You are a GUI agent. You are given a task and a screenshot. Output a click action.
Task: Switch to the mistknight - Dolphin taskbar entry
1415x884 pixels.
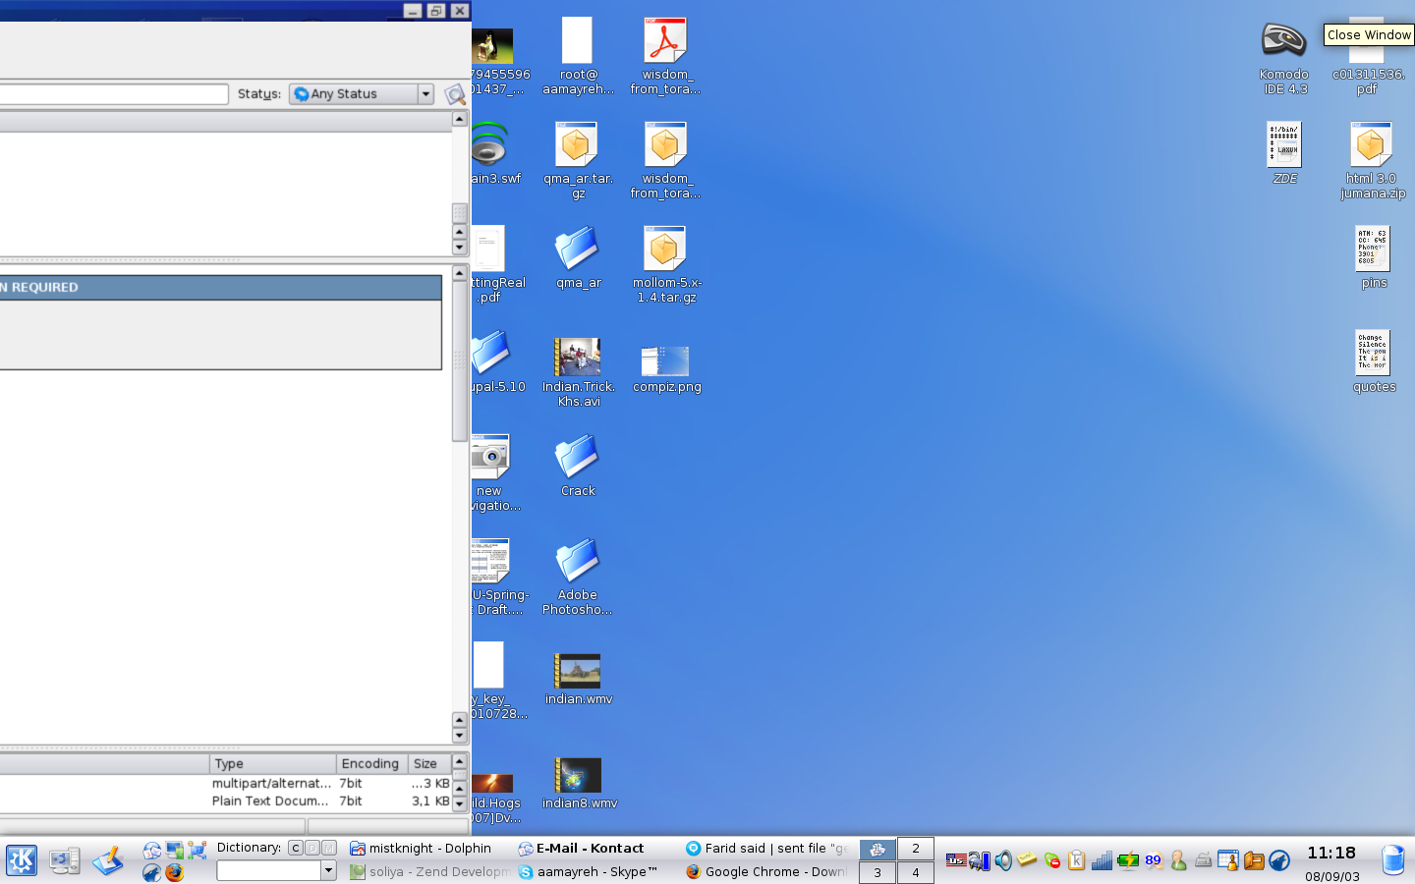tap(421, 849)
